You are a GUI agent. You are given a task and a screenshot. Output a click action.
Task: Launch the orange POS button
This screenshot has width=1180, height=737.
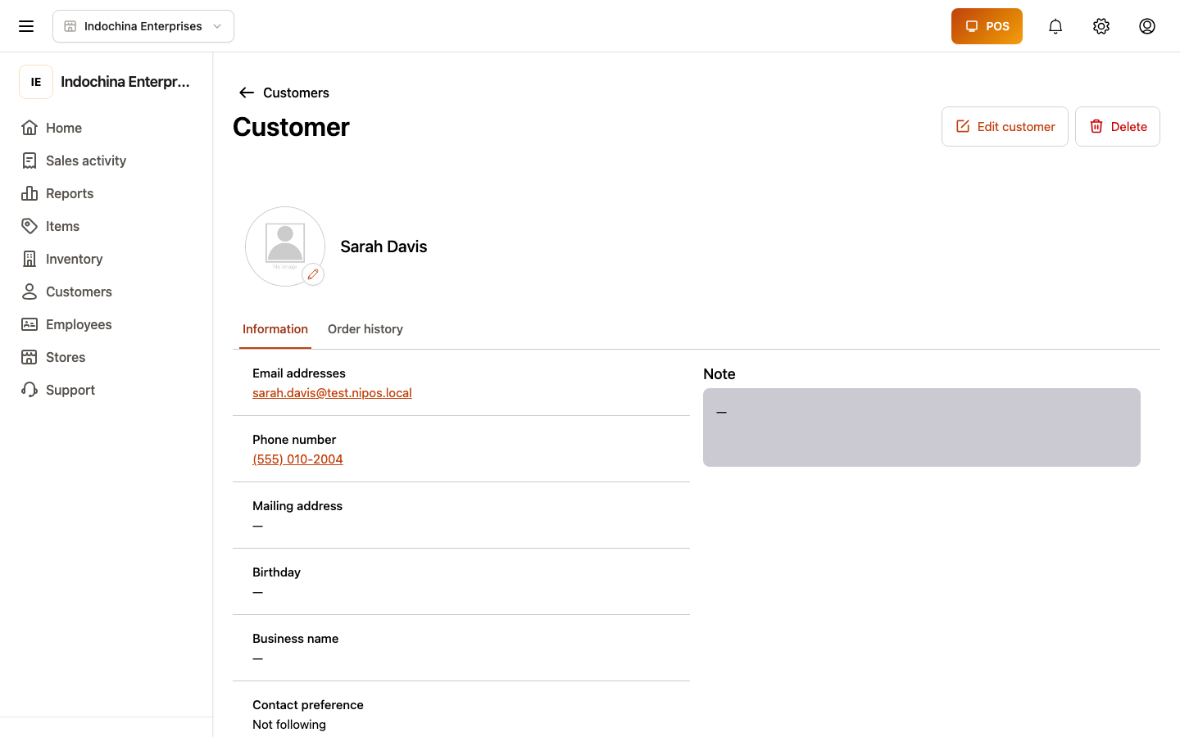pyautogui.click(x=987, y=26)
